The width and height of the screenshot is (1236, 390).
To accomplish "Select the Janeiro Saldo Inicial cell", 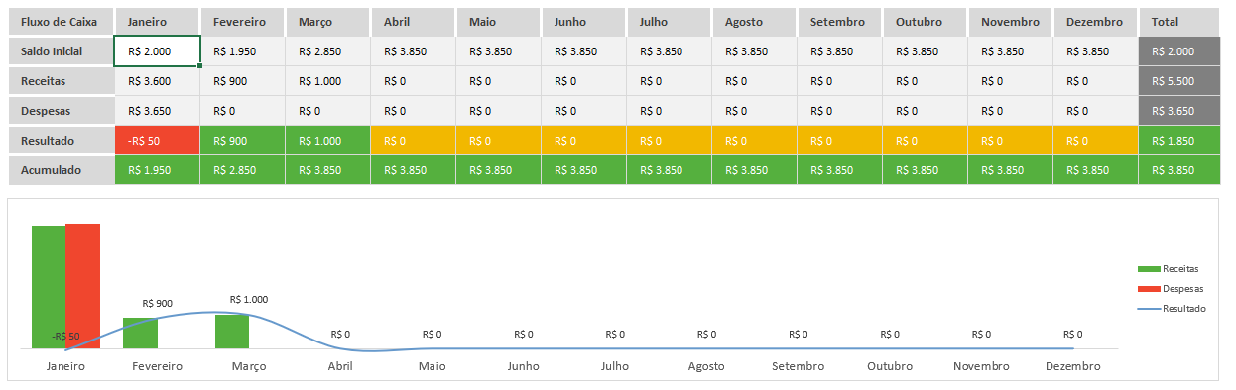I will point(158,51).
